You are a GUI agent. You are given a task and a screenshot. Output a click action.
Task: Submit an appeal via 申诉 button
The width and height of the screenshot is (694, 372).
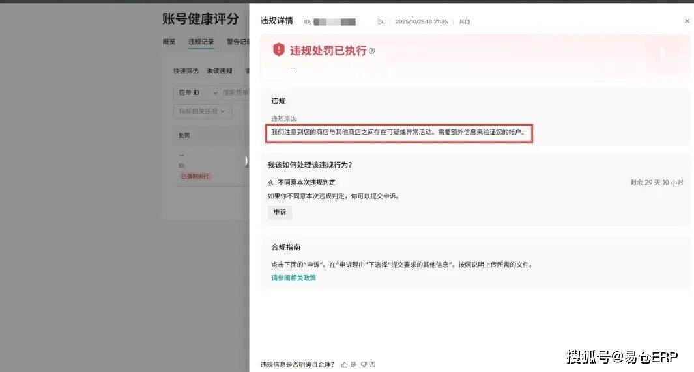280,212
